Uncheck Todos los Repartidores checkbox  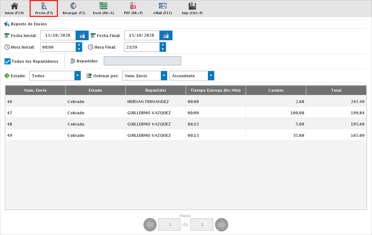click(8, 61)
